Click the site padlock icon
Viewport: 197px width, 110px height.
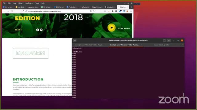click(26, 11)
